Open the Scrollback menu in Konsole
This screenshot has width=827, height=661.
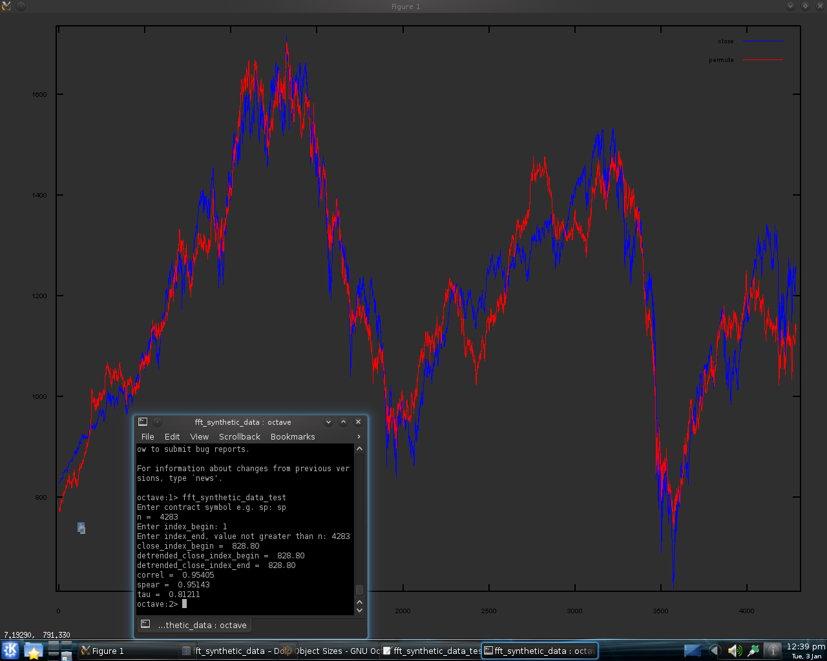pos(240,437)
